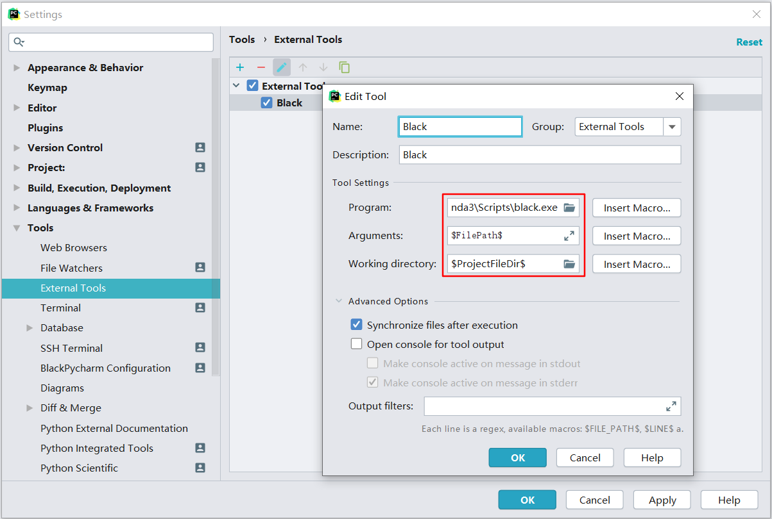Focus the Name input field

click(x=460, y=126)
